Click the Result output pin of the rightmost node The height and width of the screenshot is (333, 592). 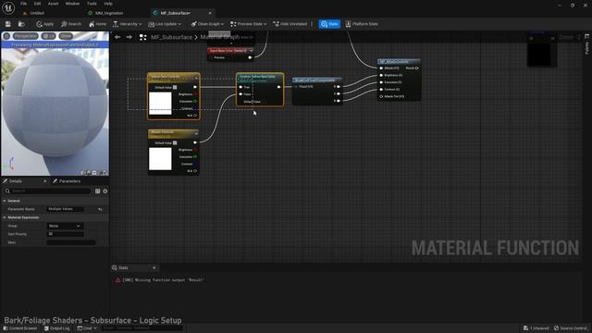[x=417, y=68]
